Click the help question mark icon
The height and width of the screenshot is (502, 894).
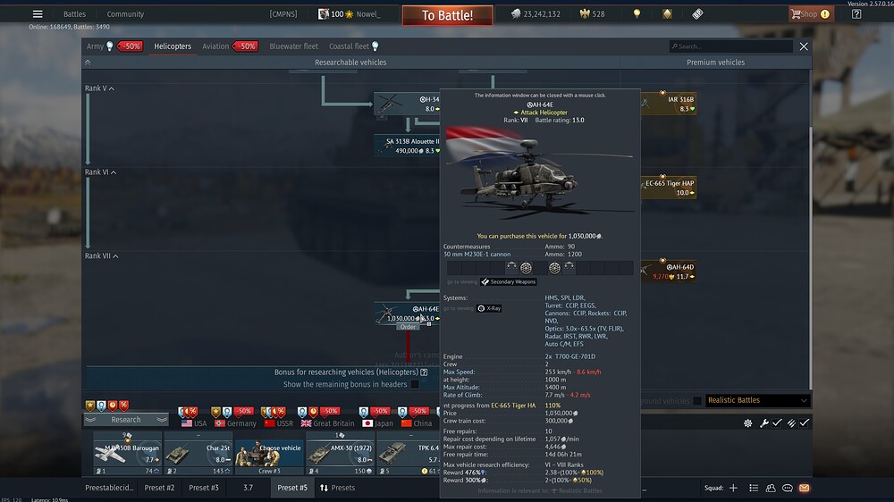click(x=856, y=14)
